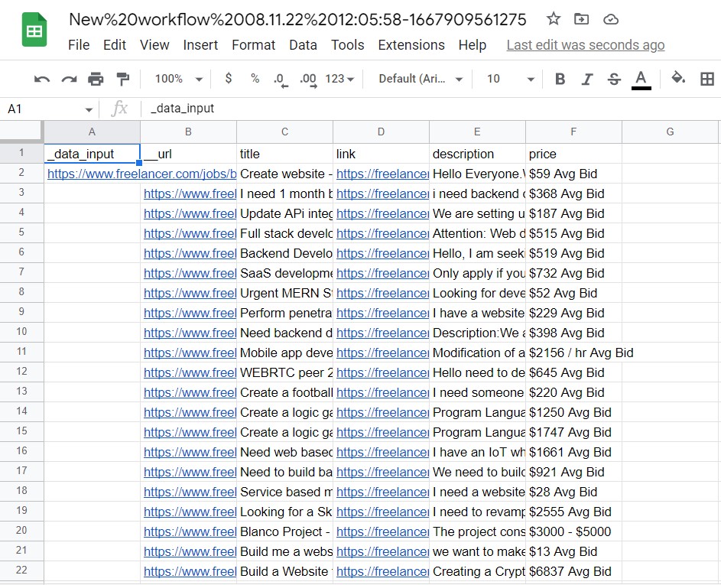Select the 'title' header cell

(x=284, y=154)
